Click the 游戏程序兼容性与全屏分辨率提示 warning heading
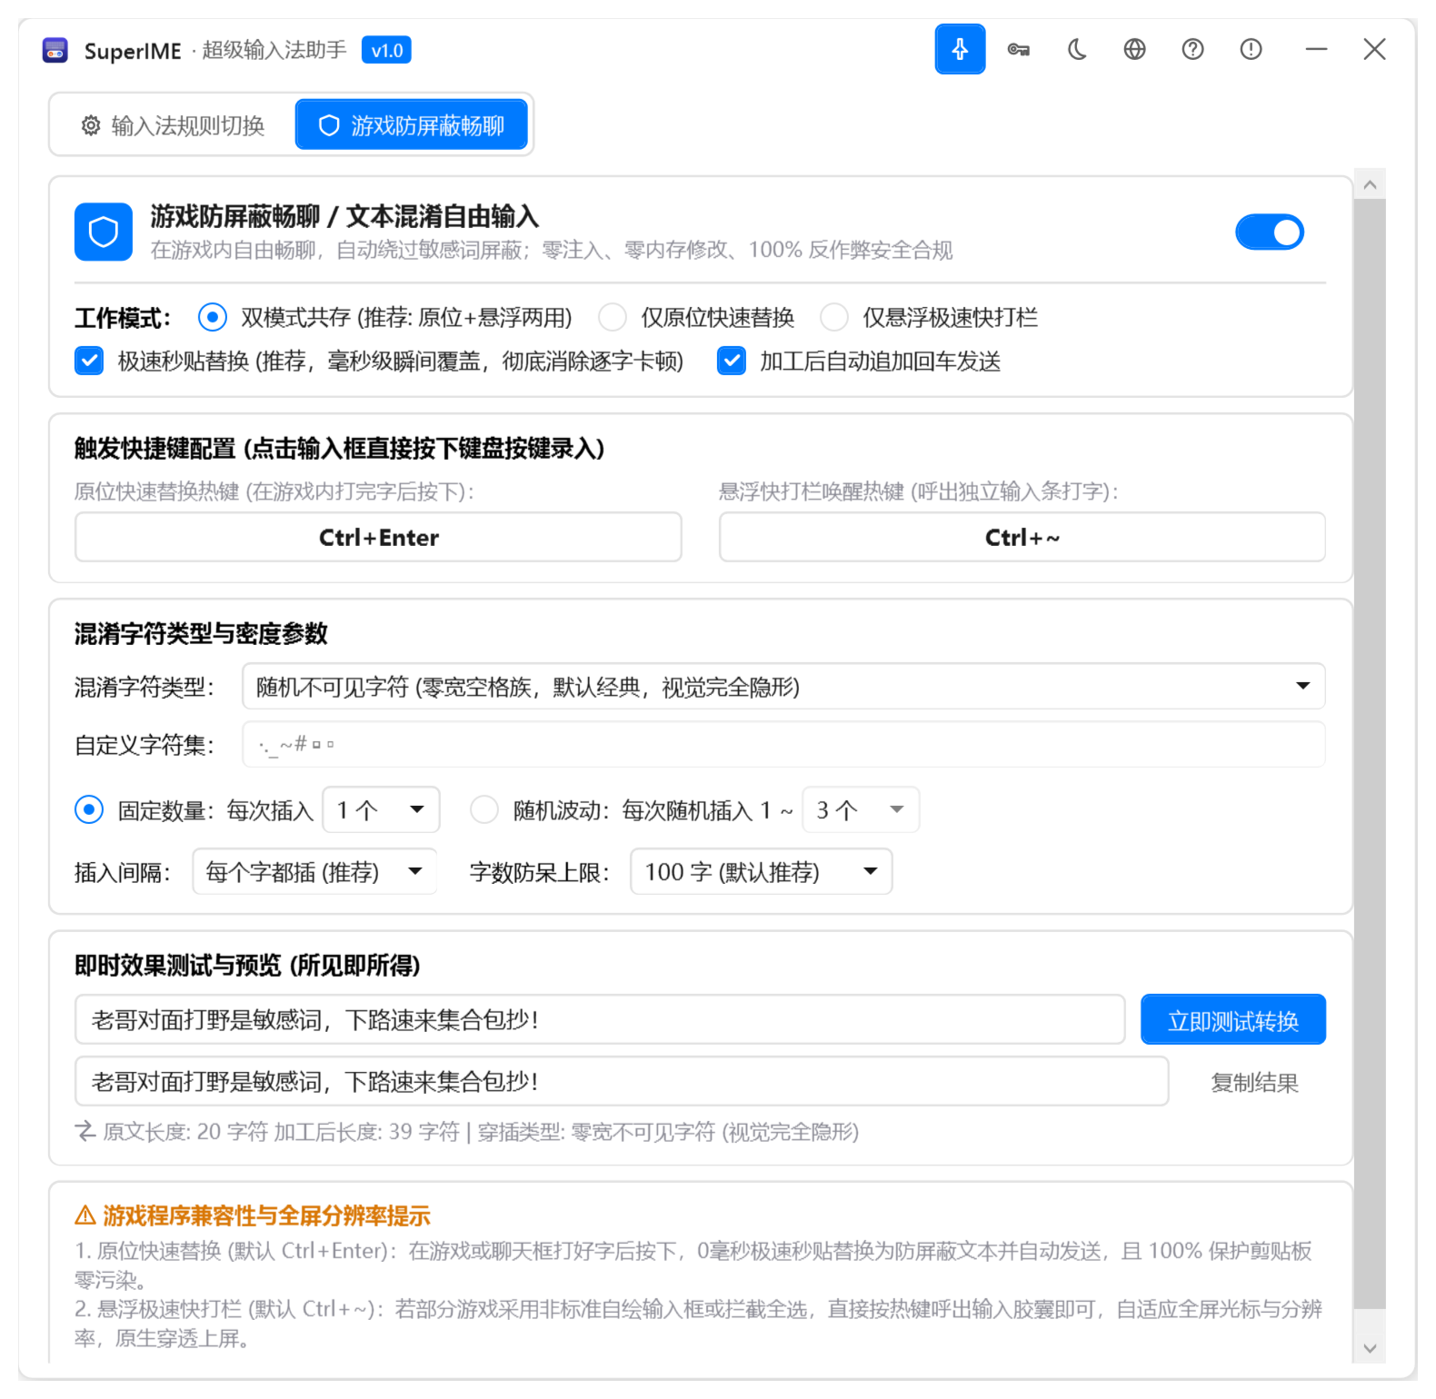 [253, 1215]
